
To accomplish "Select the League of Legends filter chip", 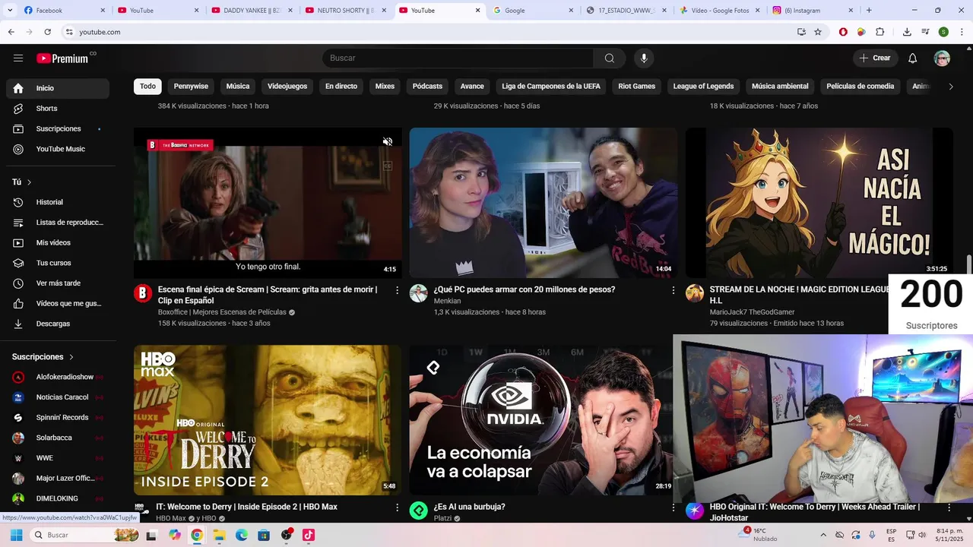I will tap(703, 87).
